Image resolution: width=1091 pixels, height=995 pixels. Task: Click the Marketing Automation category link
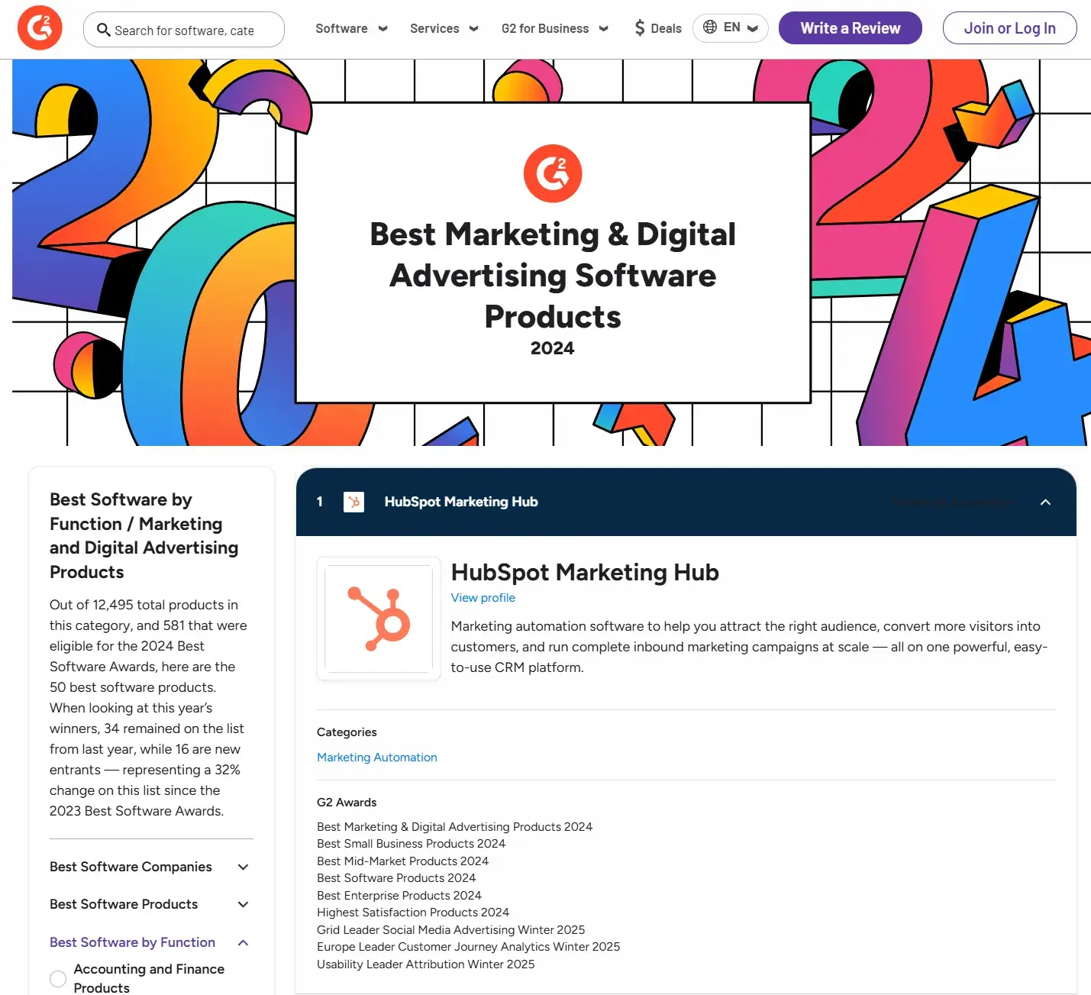(x=376, y=758)
